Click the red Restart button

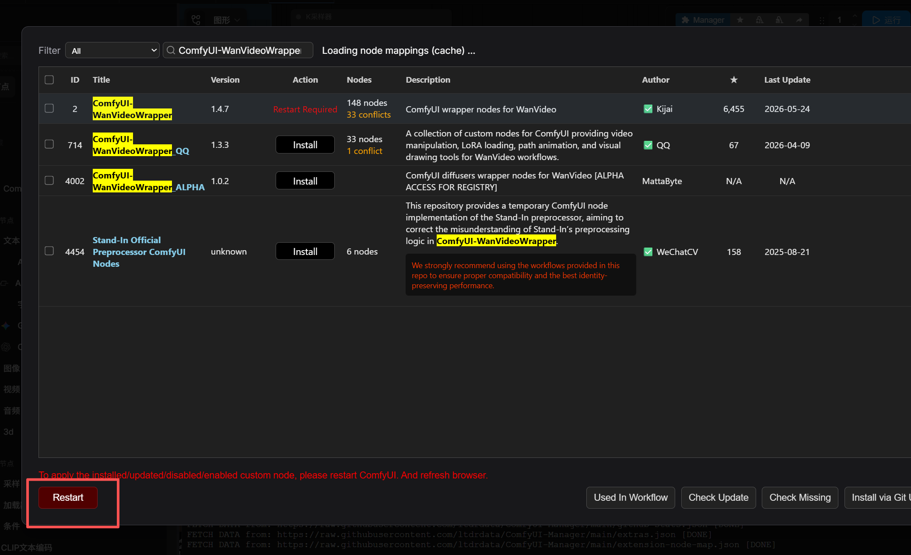click(x=68, y=498)
